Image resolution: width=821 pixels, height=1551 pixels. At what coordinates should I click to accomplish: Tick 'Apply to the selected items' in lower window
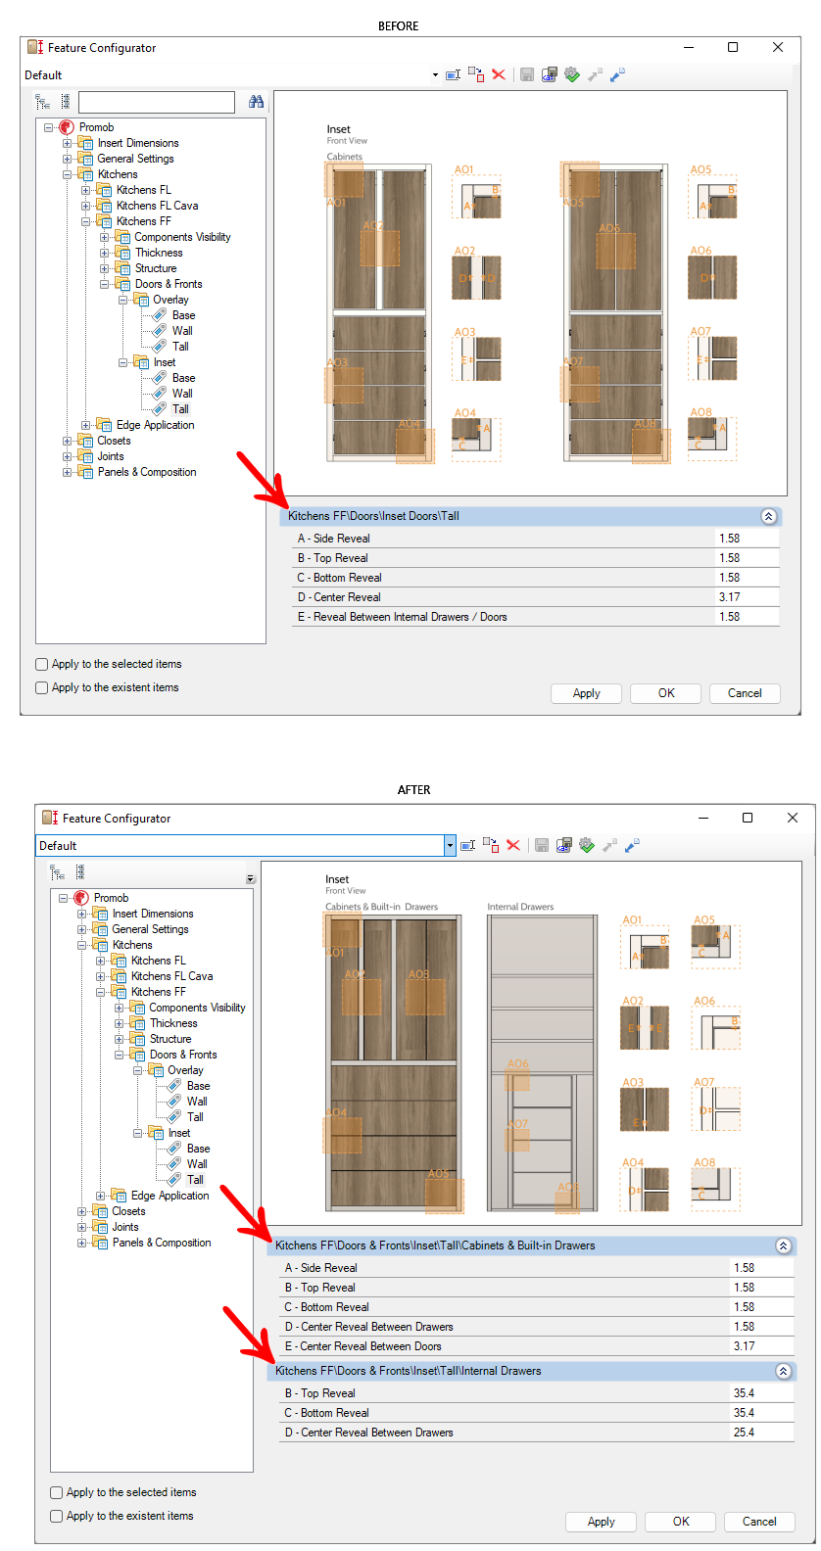[x=57, y=1492]
